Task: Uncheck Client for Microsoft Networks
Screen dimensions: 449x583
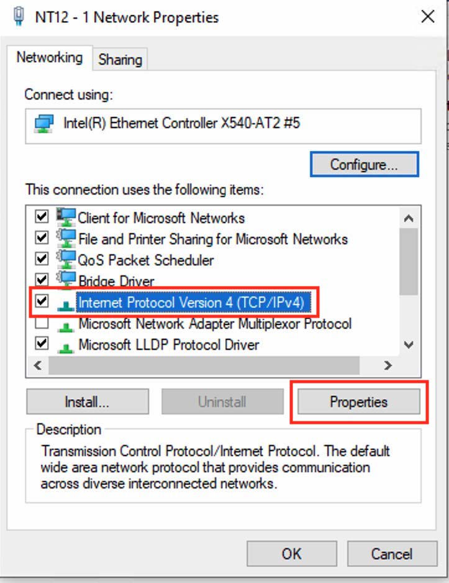Action: [42, 217]
